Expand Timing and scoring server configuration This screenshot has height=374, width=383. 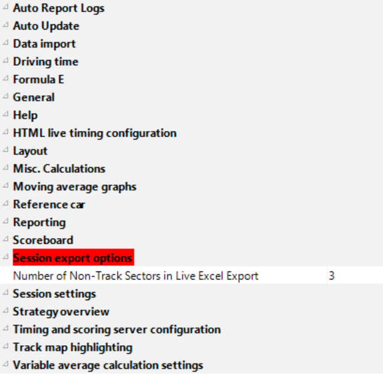[x=6, y=330]
